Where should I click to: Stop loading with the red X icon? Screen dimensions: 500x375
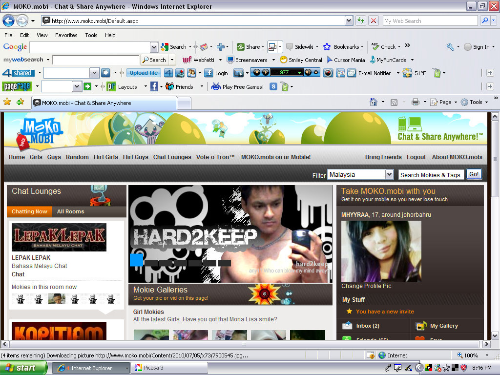coord(374,21)
